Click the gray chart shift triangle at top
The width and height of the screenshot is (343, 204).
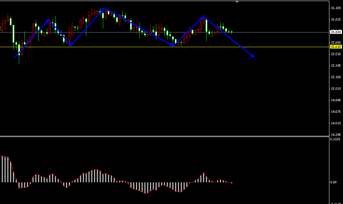(x=237, y=2)
